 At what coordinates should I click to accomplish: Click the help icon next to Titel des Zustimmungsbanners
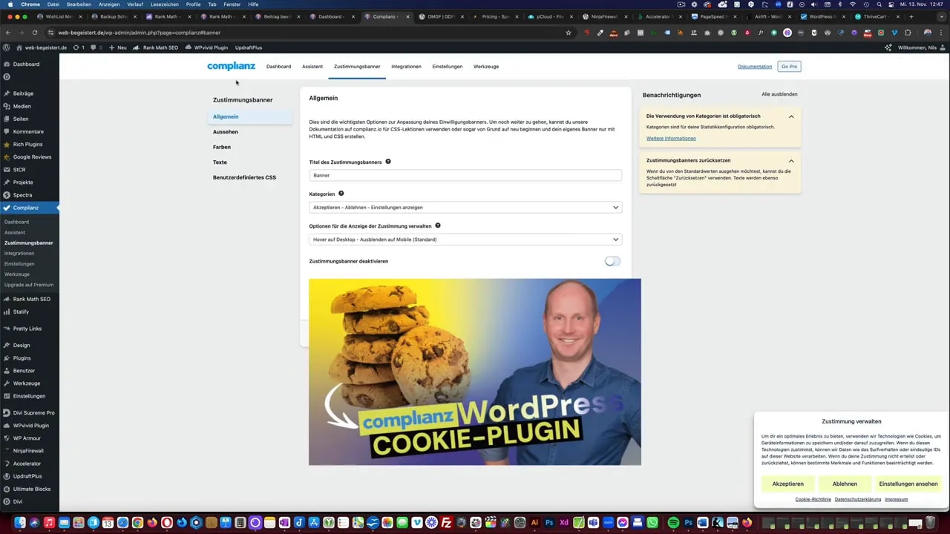387,162
